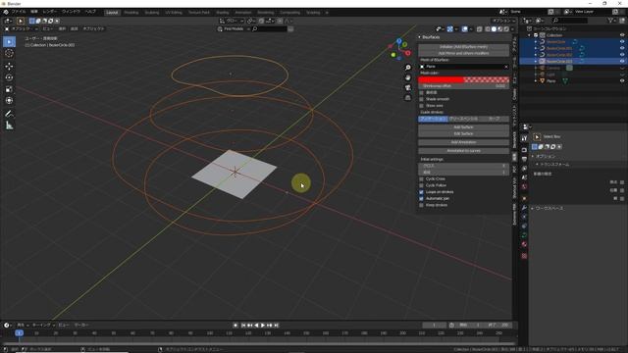Click the Jump to Start playback button
This screenshot has height=353, width=628.
click(243, 326)
